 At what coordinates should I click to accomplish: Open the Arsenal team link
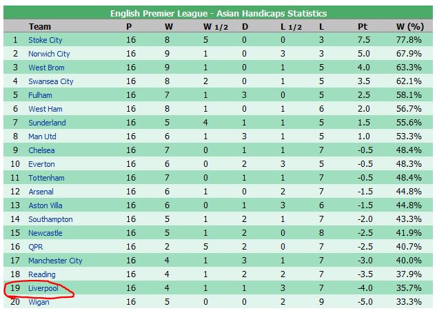click(41, 192)
